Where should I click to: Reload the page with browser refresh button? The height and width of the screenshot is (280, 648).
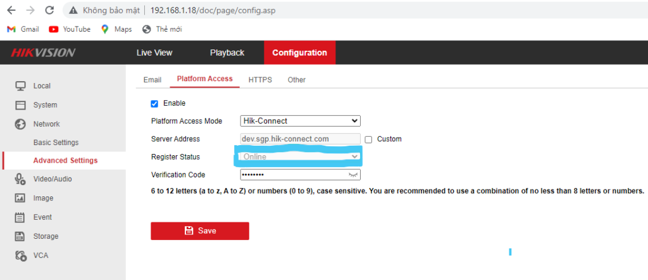pos(50,11)
